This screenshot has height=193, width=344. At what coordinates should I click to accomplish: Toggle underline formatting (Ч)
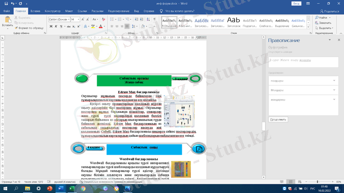tap(61, 26)
